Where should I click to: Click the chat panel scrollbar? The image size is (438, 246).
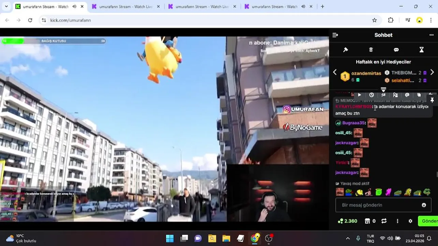click(437, 174)
